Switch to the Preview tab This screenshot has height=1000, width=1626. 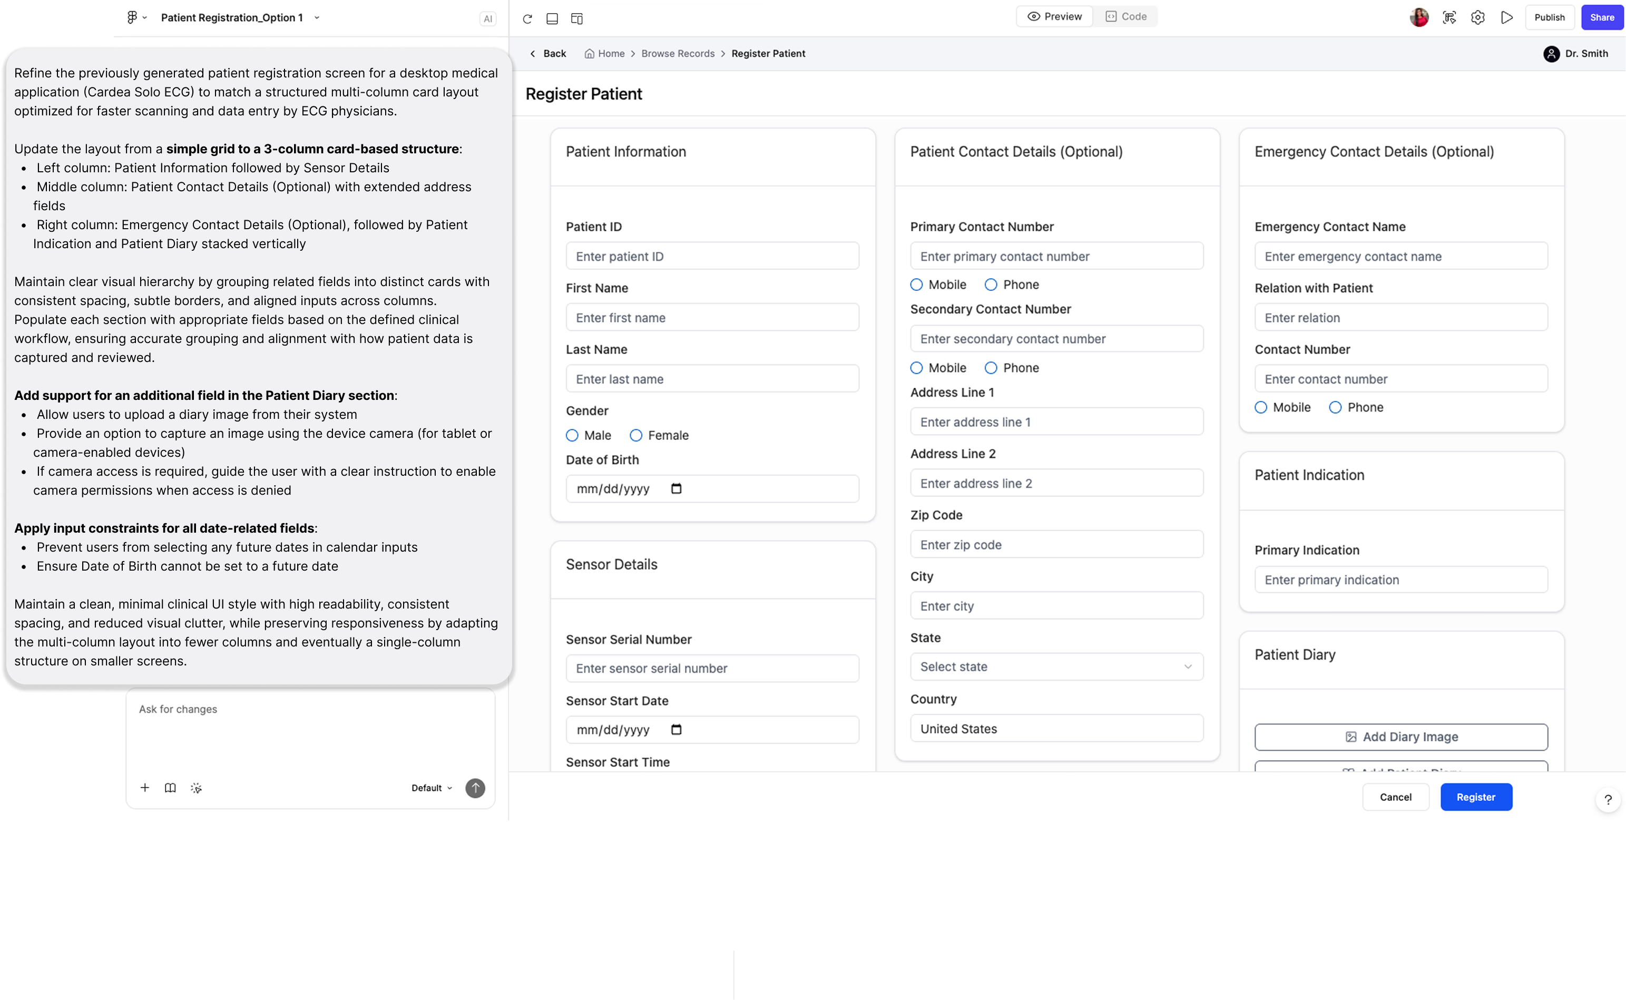pyautogui.click(x=1055, y=16)
